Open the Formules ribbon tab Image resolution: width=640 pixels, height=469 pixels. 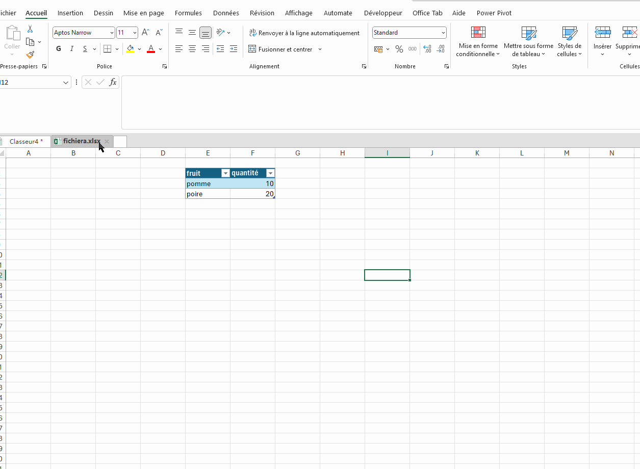[188, 13]
